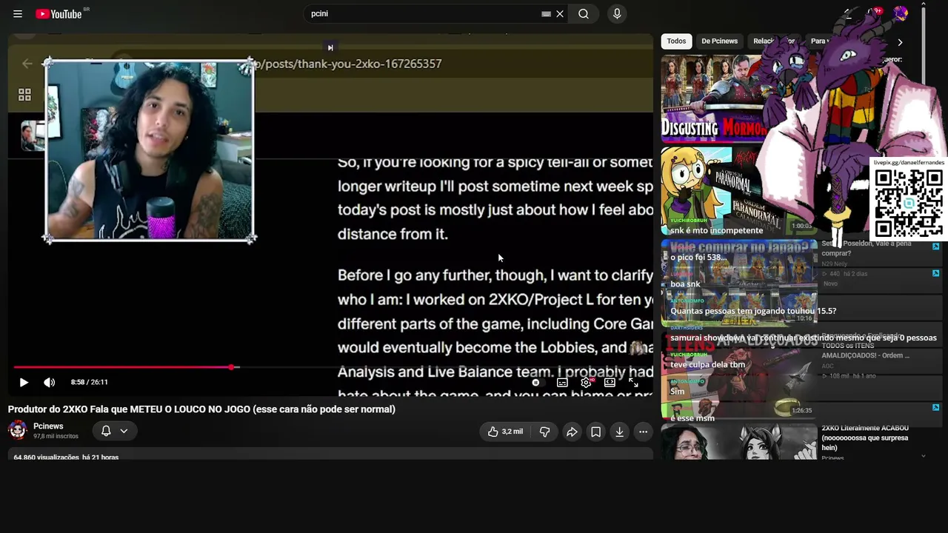Save the video with the bookmark icon

click(595, 432)
